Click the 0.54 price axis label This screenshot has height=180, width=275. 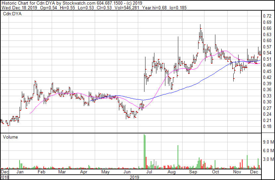click(267, 53)
